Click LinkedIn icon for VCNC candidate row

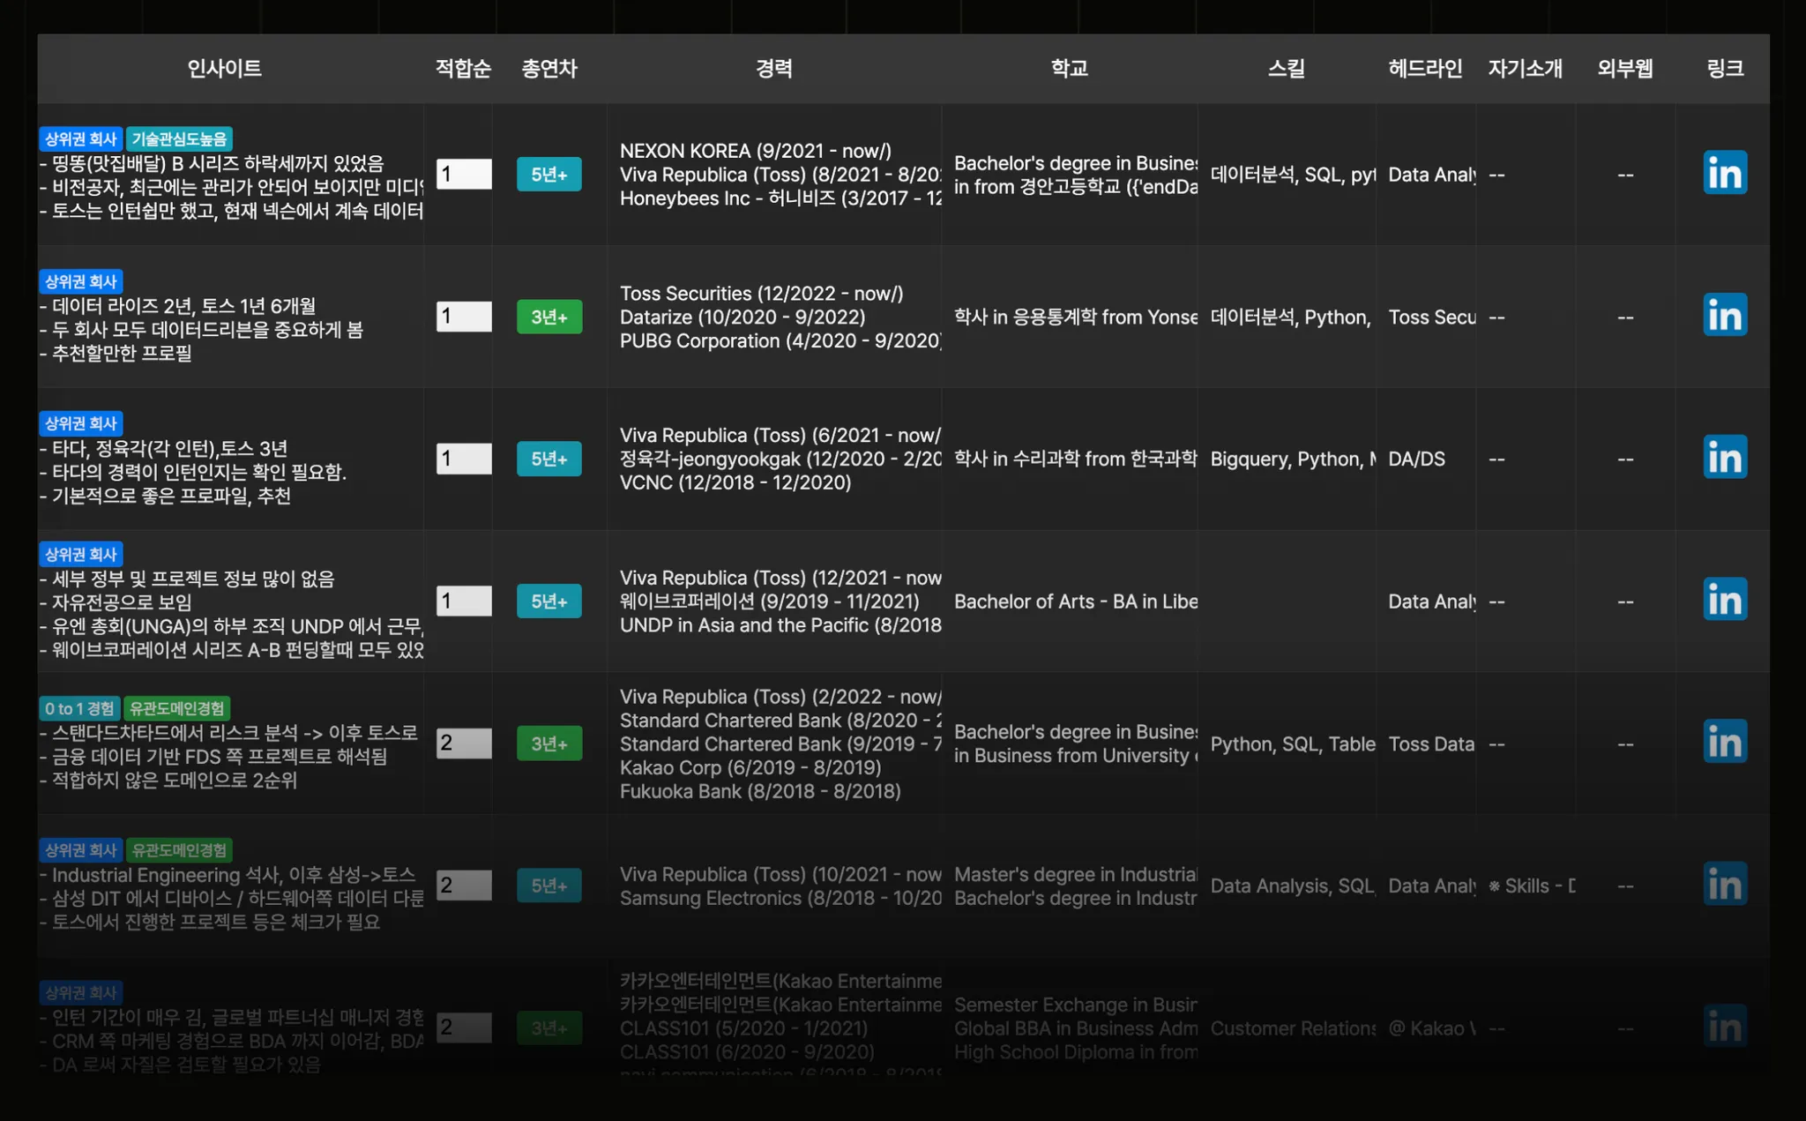pos(1724,457)
